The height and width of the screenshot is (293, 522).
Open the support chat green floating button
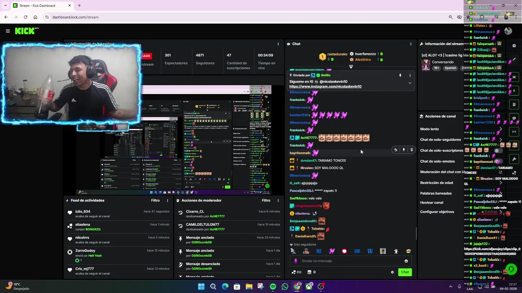[511, 269]
